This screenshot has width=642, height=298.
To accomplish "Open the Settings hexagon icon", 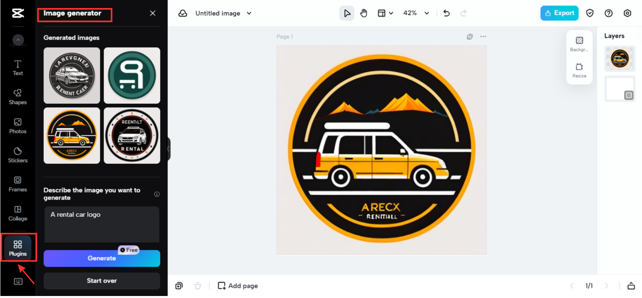I will (x=627, y=14).
